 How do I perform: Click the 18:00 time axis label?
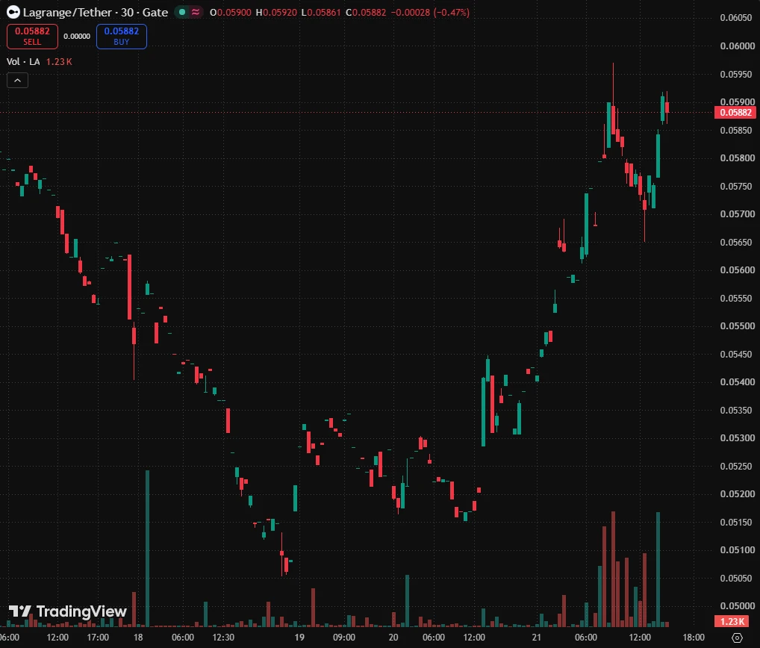click(x=694, y=638)
